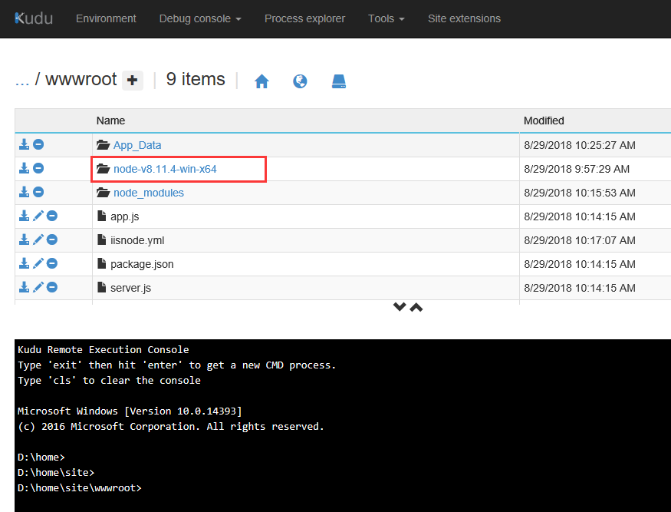The image size is (671, 512).
Task: Edit the iisnode.yml file
Action: point(38,240)
